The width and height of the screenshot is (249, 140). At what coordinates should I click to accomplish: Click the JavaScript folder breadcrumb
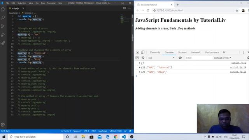(14, 13)
